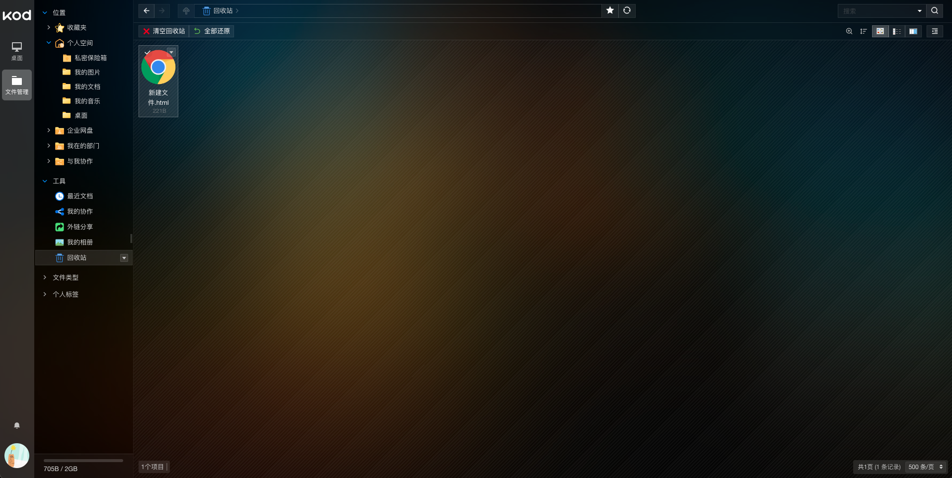Open the 500 条/页 page size dropdown
This screenshot has height=478, width=952.
(926, 467)
